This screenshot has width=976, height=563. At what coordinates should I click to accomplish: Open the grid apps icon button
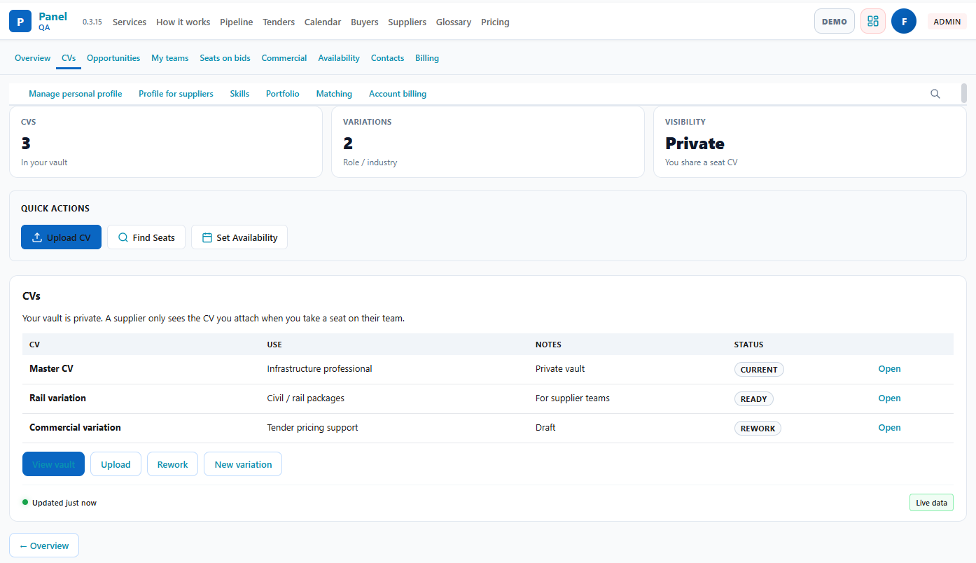click(873, 22)
